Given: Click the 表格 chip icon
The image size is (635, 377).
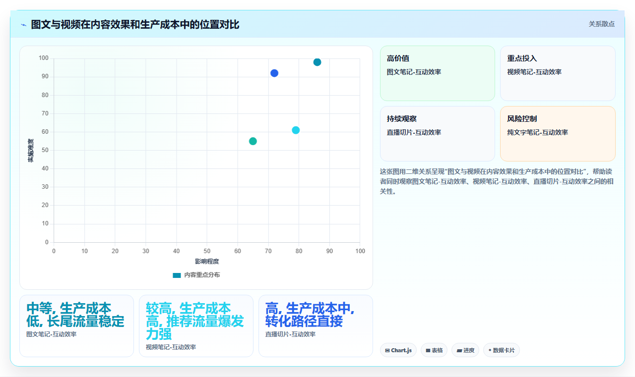Looking at the screenshot, I should pyautogui.click(x=428, y=351).
